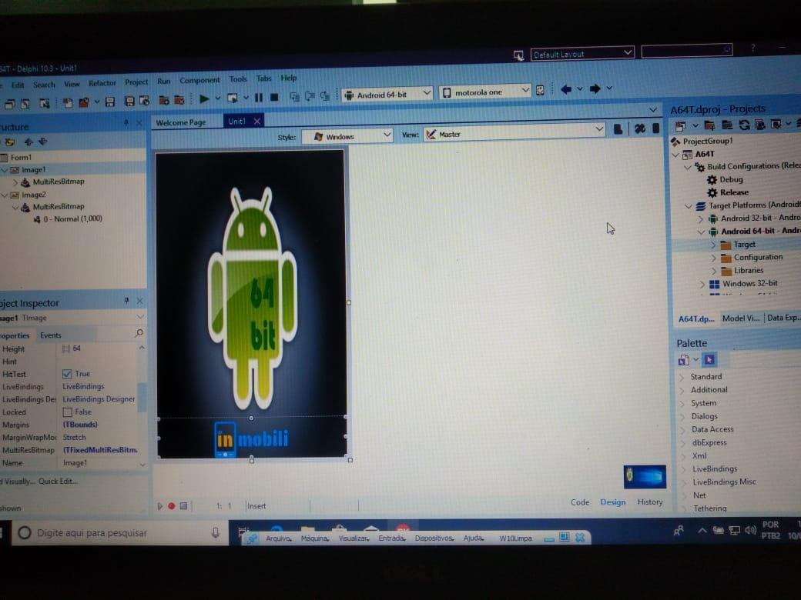Click the wrench tools icon in designer bar
Image resolution: width=801 pixels, height=600 pixels.
639,128
